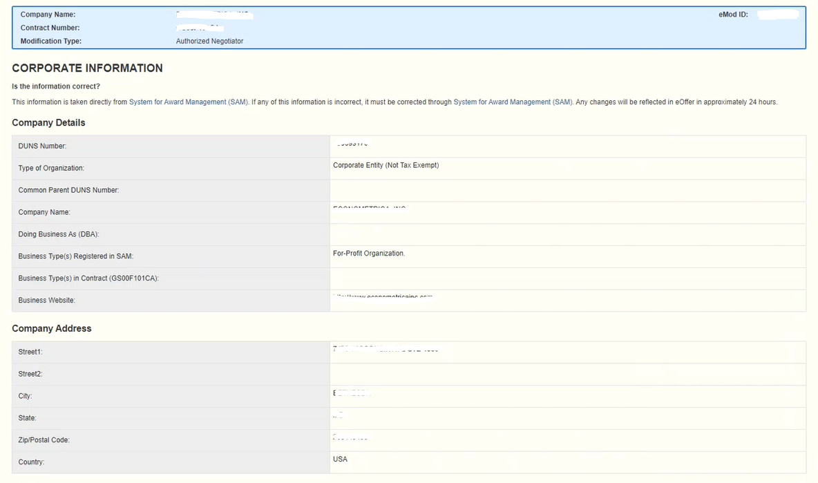Click the Contract Number value in header
818x483 pixels.
pos(199,28)
